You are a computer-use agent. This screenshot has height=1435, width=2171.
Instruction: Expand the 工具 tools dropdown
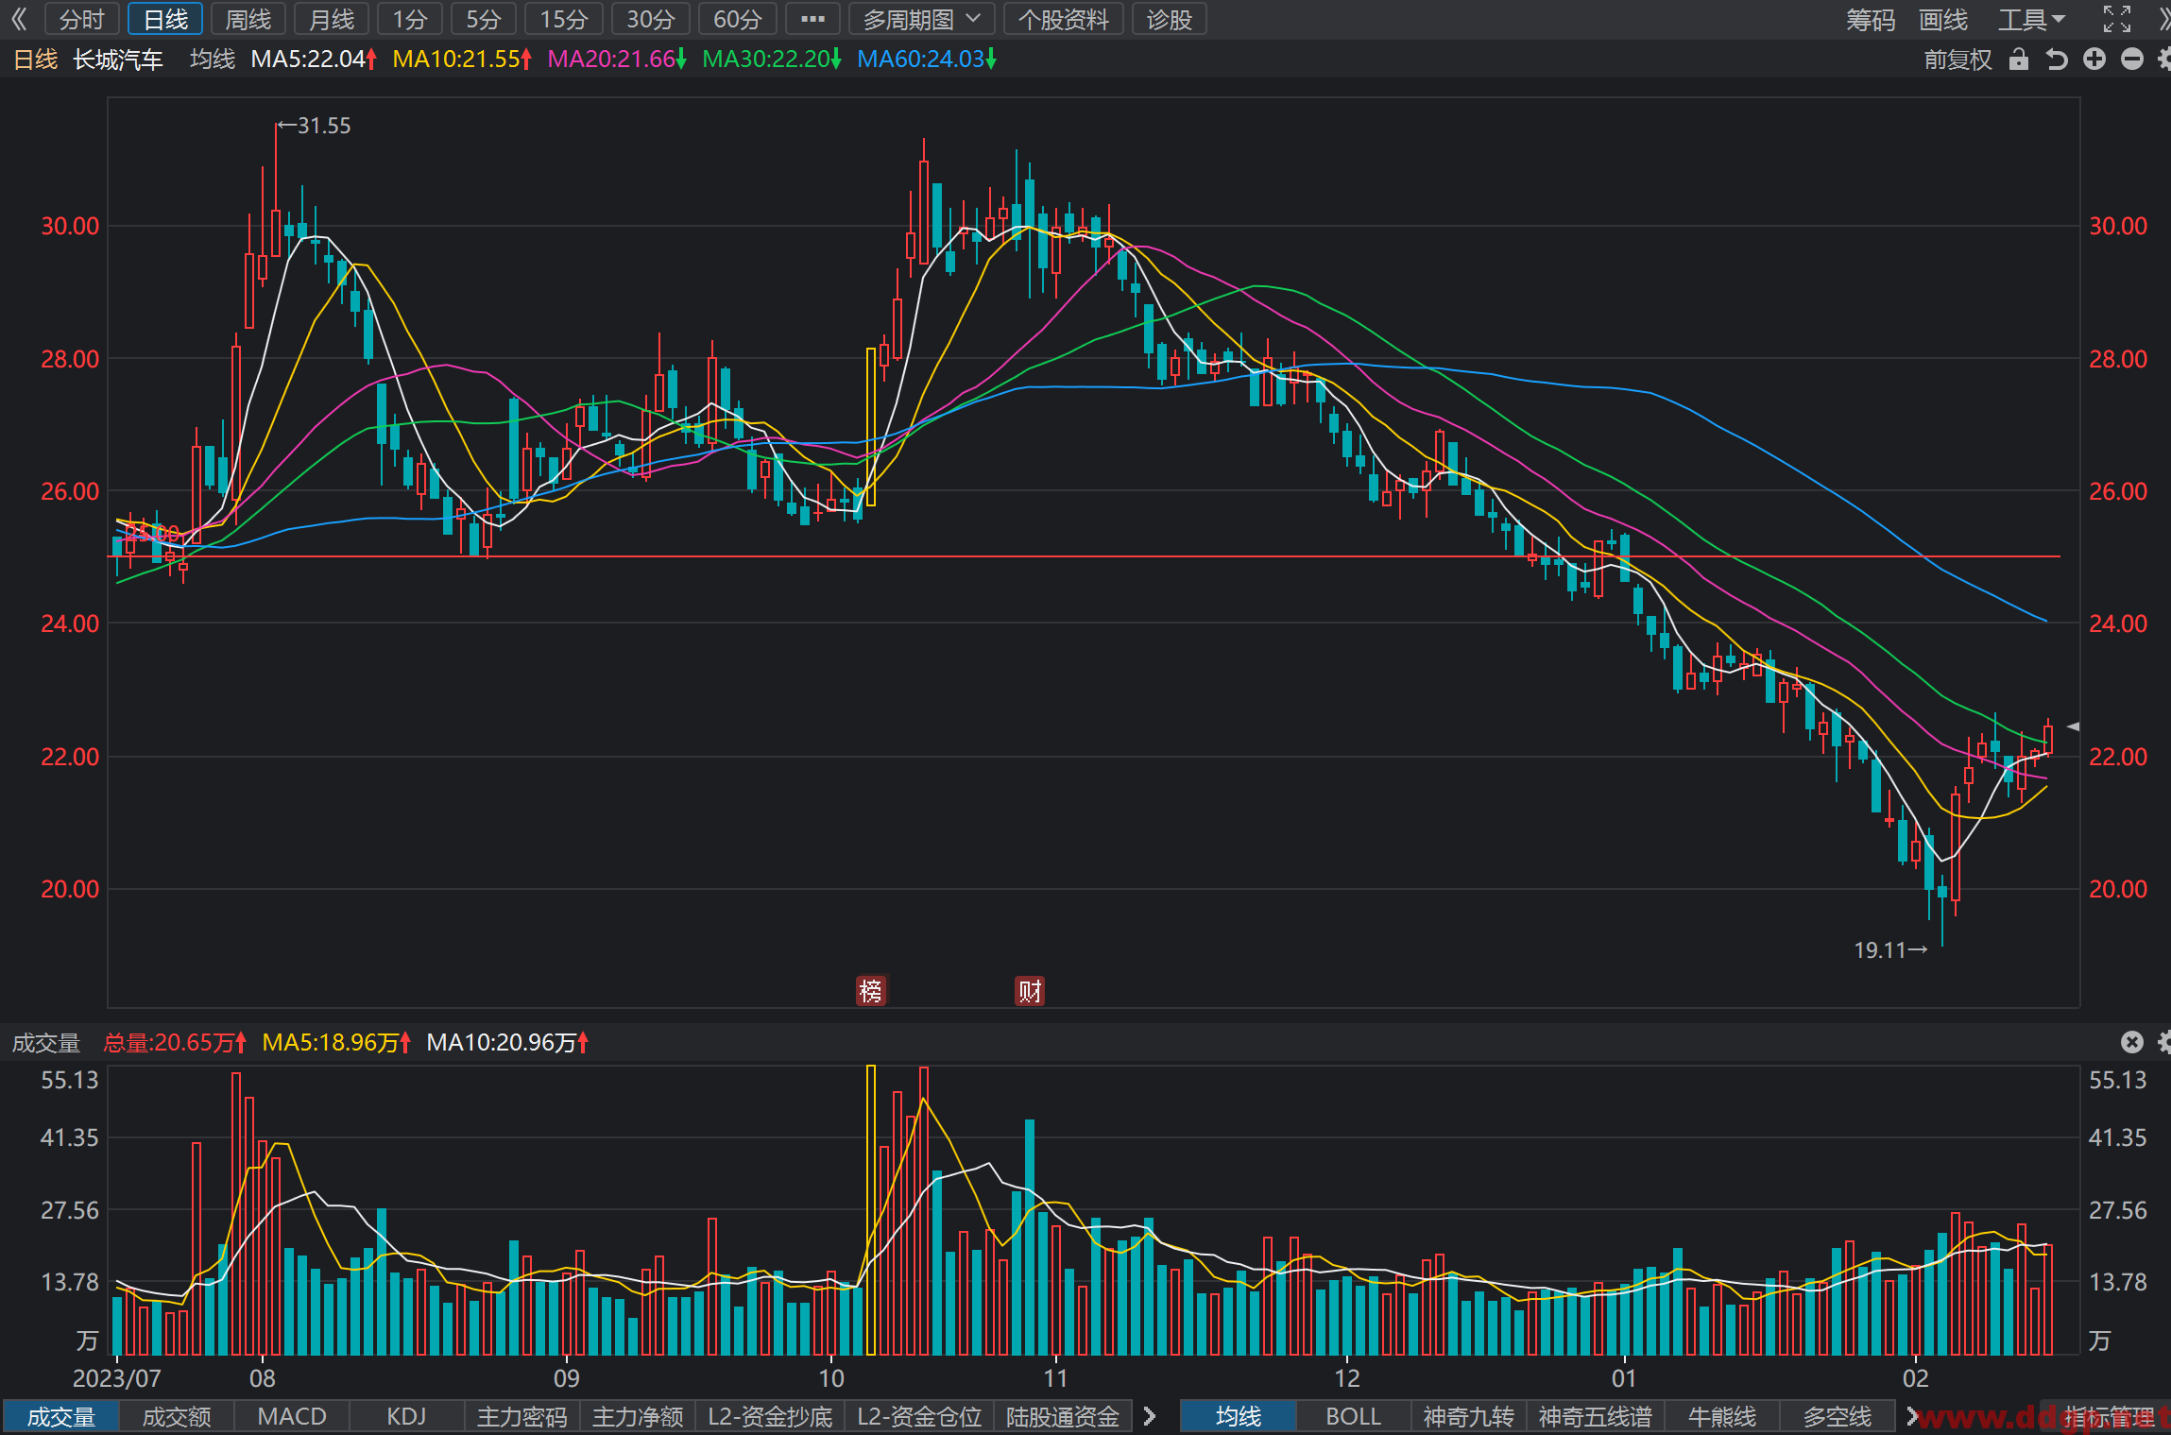pyautogui.click(x=2031, y=19)
